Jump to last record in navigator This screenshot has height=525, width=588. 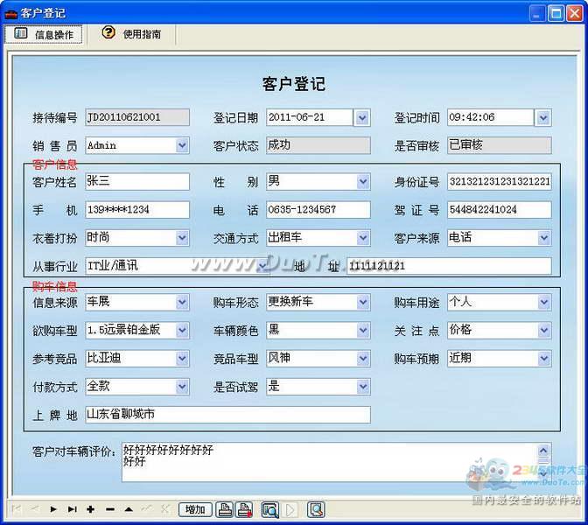[x=72, y=509]
